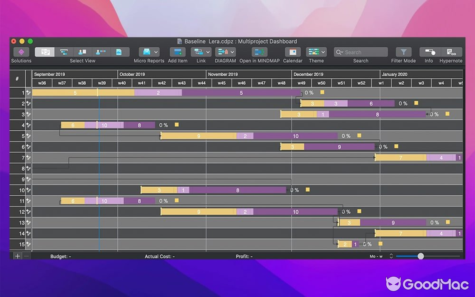This screenshot has height=297, width=475.
Task: Click the minus button in bottom bar
Action: (26, 256)
